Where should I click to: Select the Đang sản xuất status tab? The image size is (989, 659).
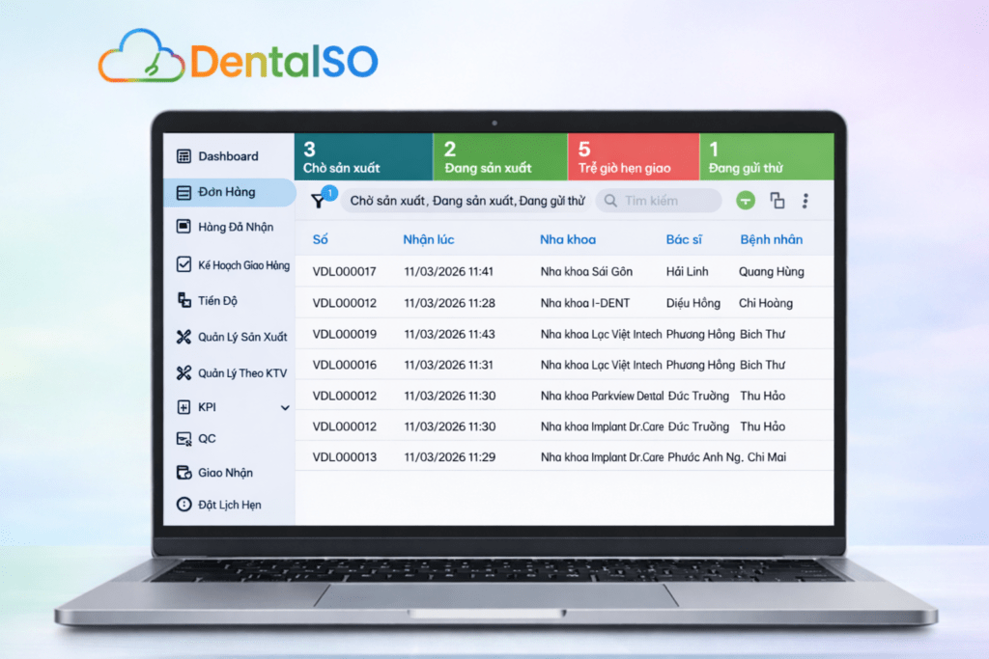click(500, 156)
